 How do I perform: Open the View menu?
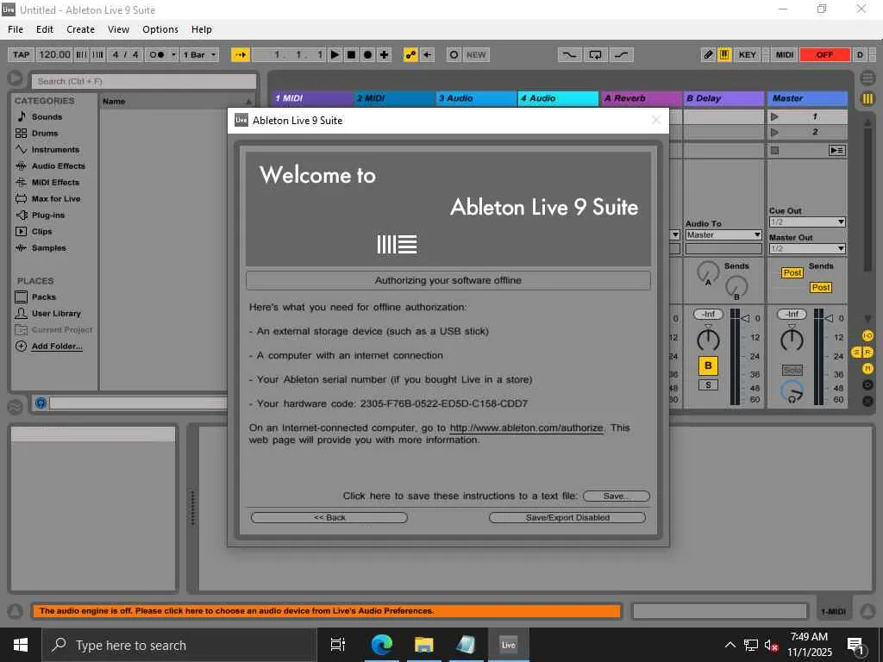[118, 29]
